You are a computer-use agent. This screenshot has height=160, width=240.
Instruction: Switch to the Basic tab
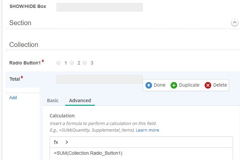point(53,100)
